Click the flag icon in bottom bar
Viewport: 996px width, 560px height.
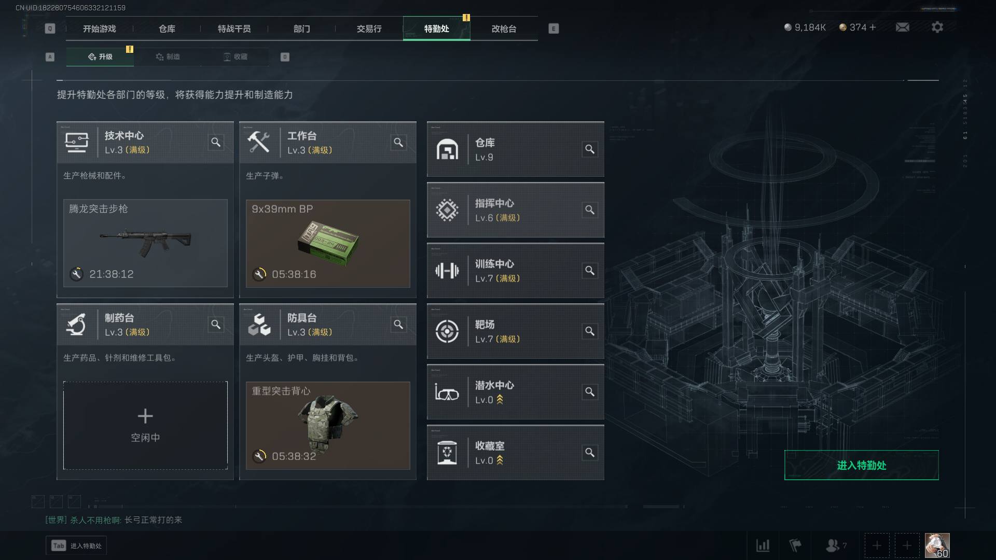pyautogui.click(x=795, y=545)
